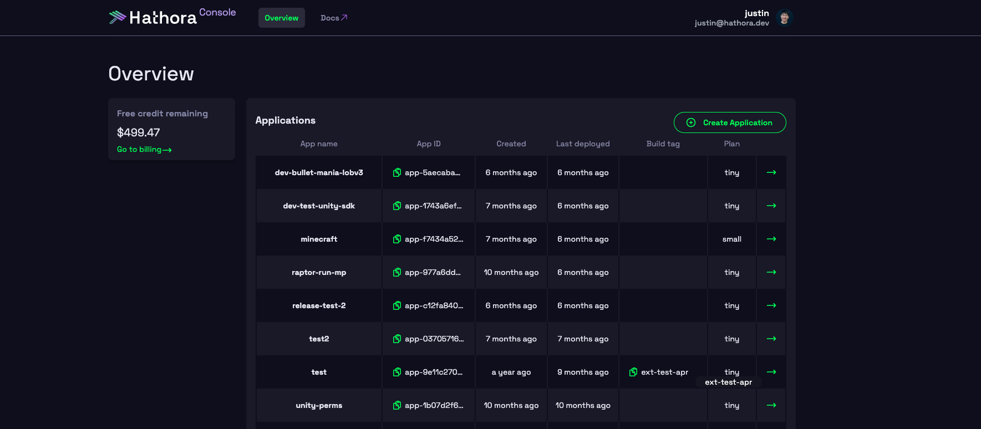Click the Hathora logo icon
The height and width of the screenshot is (429, 981).
[118, 17]
